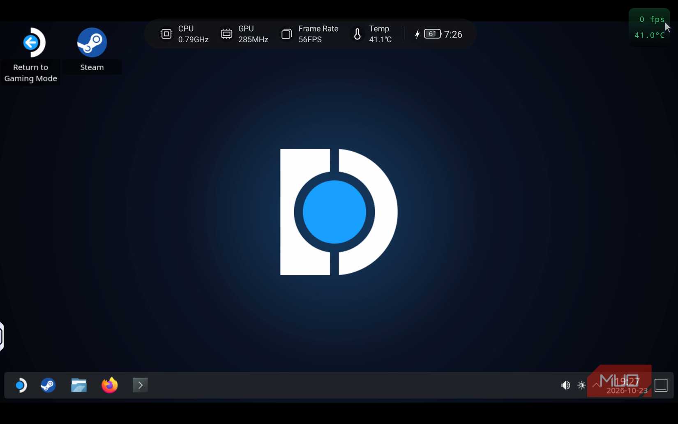Click the thermometer Temp icon

point(357,34)
